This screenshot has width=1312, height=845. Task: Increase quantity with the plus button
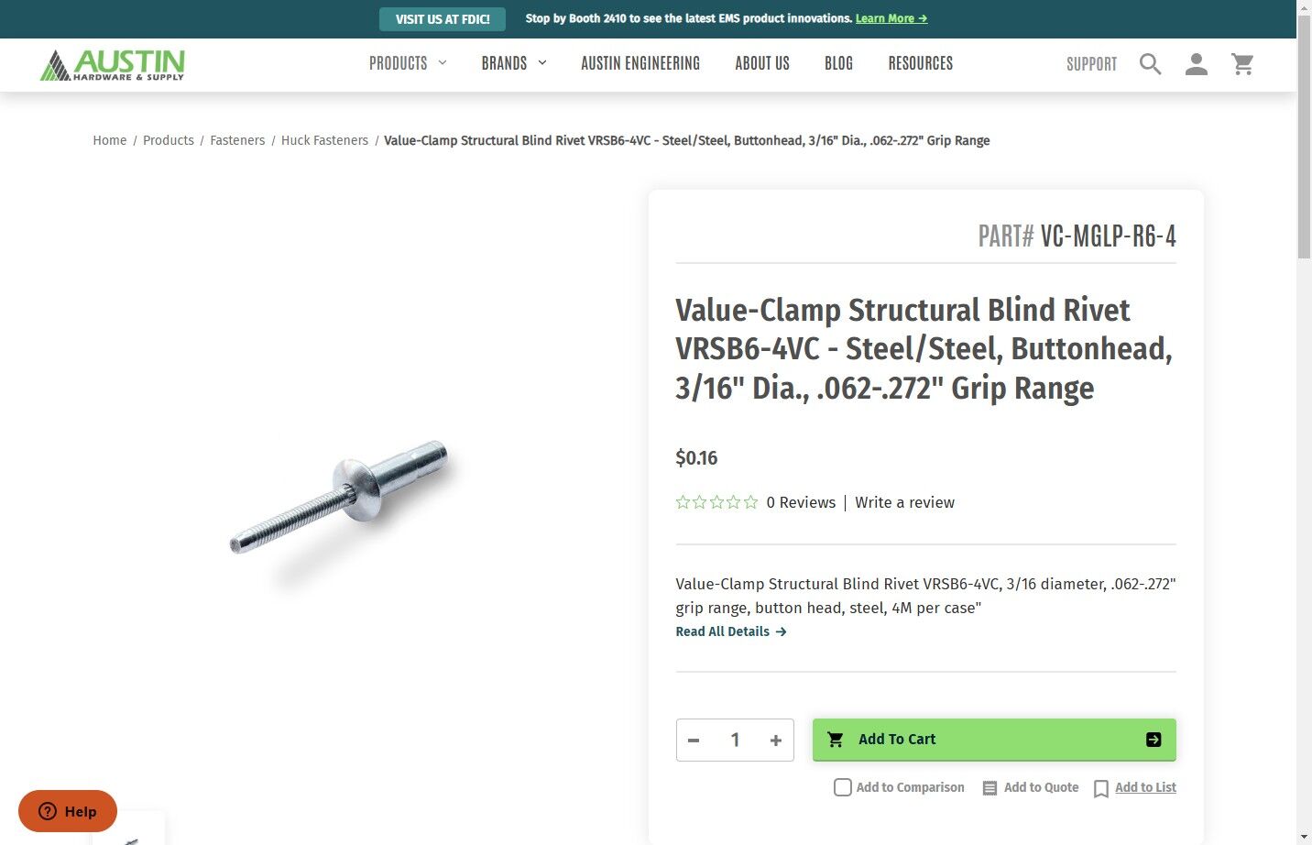[776, 741]
